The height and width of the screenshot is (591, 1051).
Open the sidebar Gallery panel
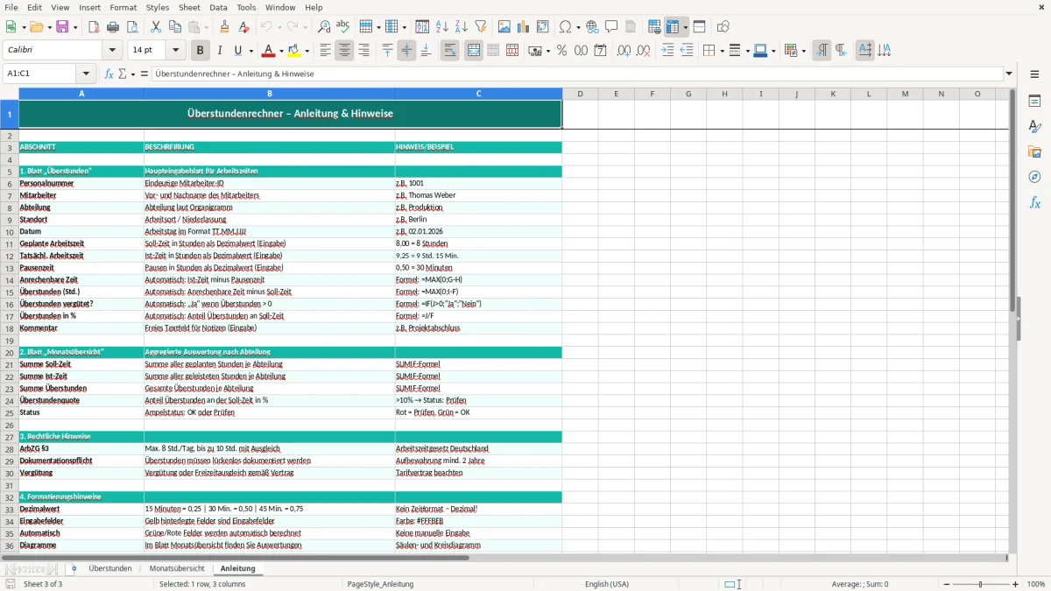click(1034, 151)
